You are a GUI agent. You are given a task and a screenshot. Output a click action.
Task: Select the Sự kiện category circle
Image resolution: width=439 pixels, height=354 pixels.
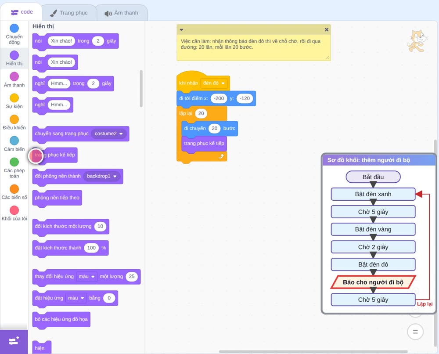coord(14,98)
